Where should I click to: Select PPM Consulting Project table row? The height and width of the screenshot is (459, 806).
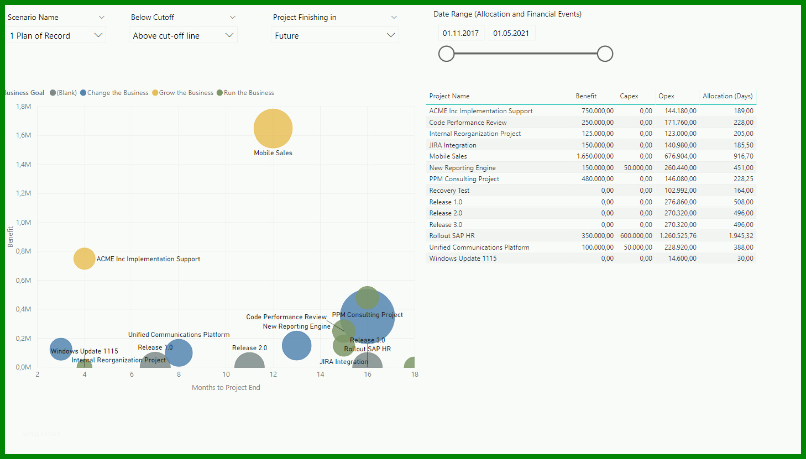tap(591, 179)
